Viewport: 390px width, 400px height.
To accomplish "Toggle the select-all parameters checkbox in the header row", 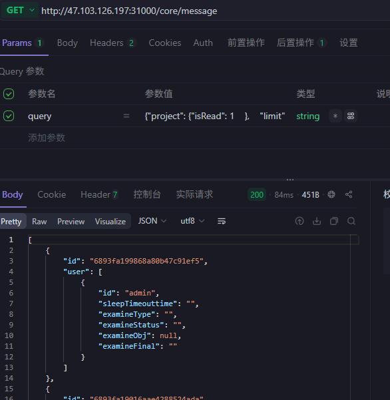I will click(x=9, y=94).
